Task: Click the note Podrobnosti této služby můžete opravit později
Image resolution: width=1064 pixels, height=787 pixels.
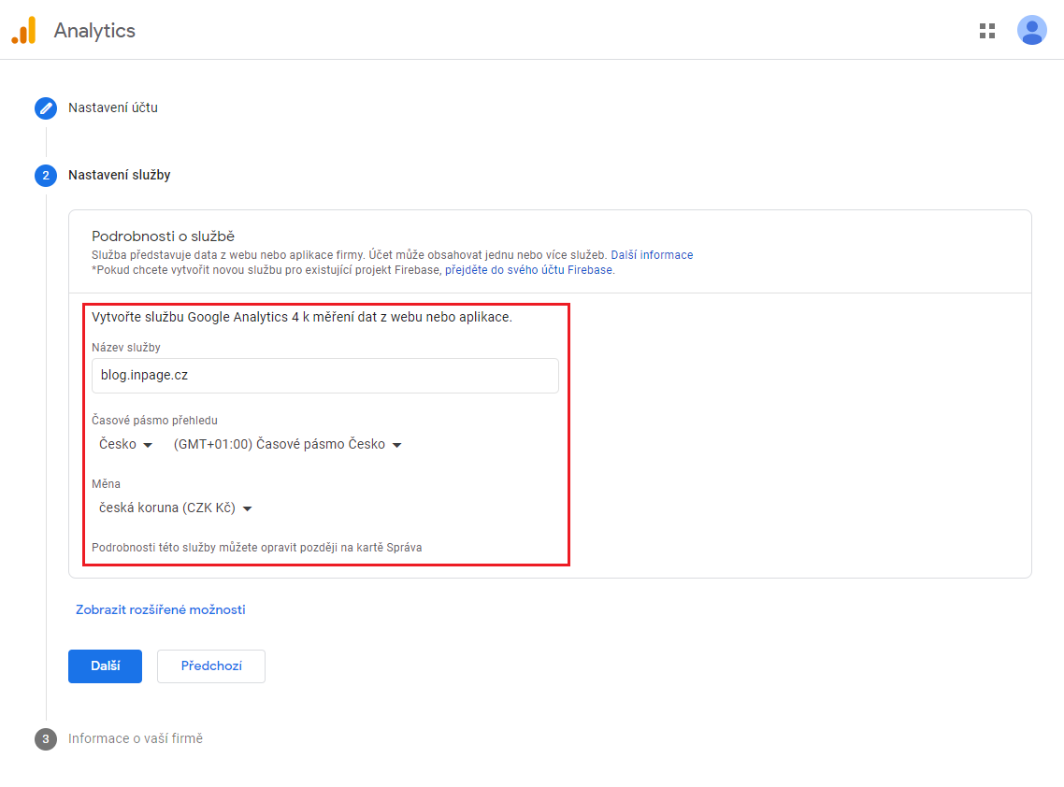Action: [256, 548]
